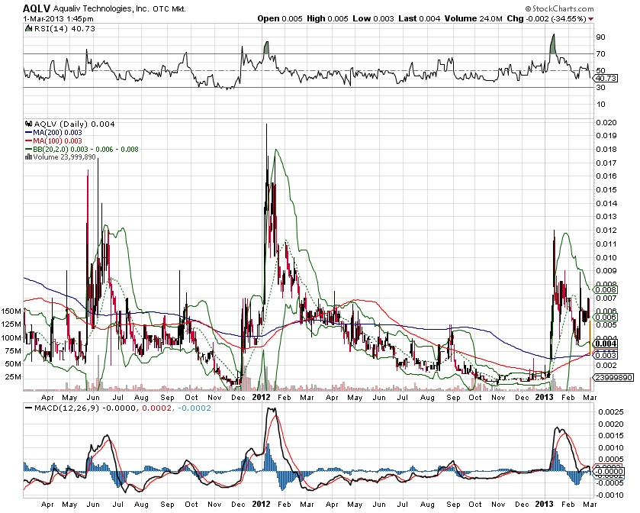Click the Low 0.003 quote value

[374, 18]
